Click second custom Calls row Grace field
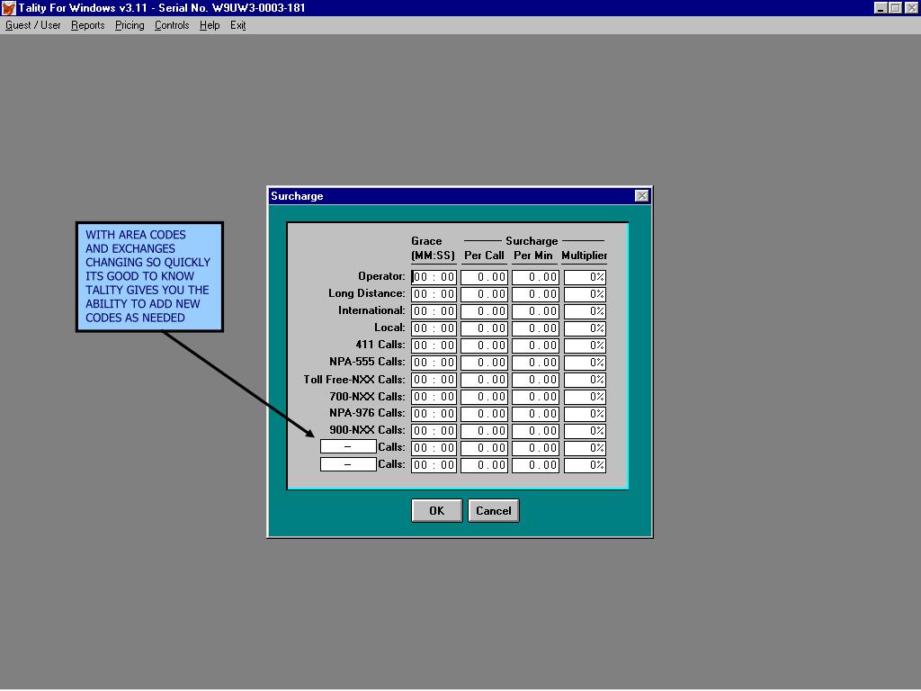Viewport: 921px width, 691px height. pos(434,465)
